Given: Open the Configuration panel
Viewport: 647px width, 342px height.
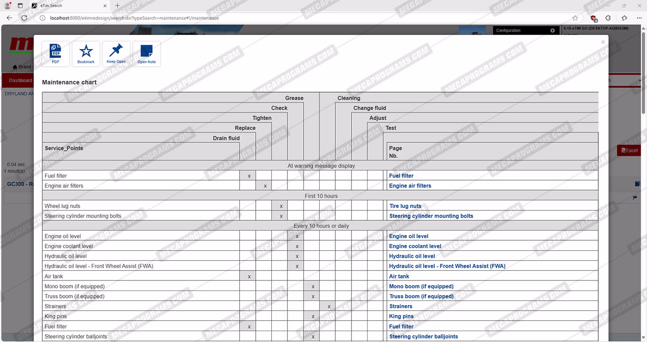Looking at the screenshot, I should 526,30.
